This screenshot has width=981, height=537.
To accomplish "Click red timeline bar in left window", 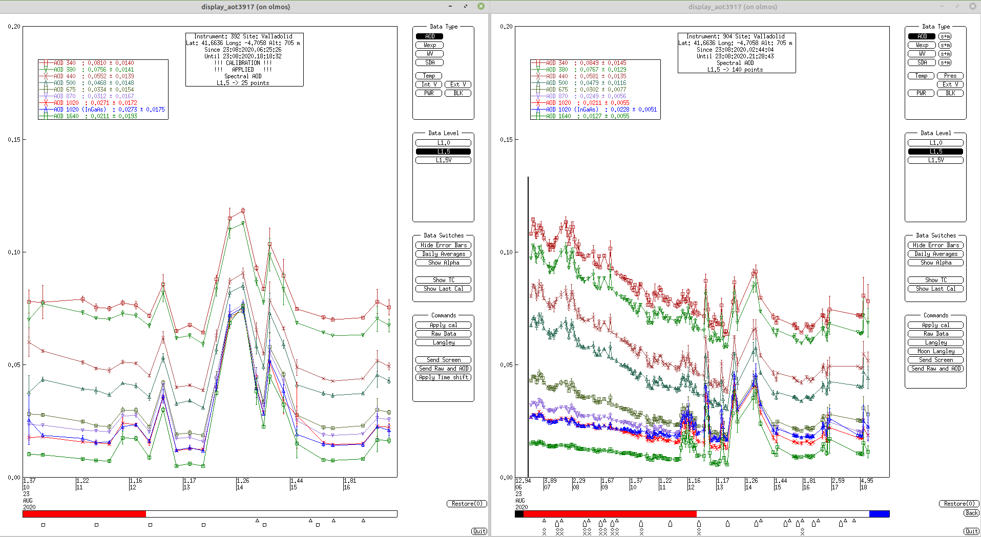I will tap(85, 513).
